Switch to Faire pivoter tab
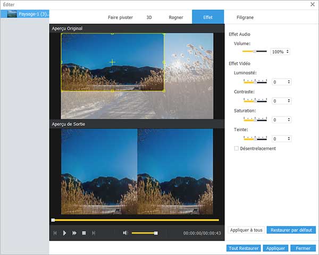The width and height of the screenshot is (319, 255). coord(120,17)
